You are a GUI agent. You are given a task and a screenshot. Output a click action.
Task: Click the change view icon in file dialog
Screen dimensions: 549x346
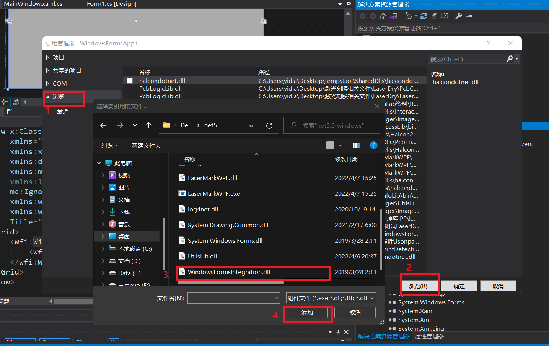(330, 145)
